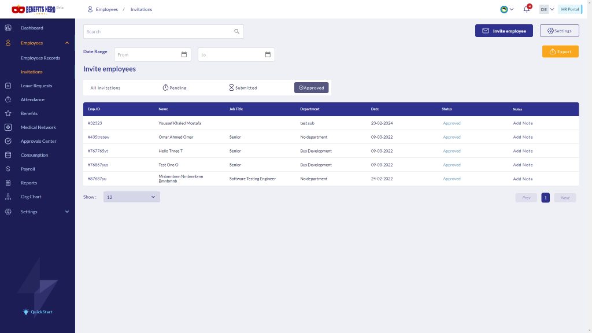
Task: Switch to Submitted invitations tab
Action: (243, 88)
